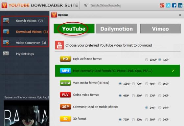Click the Batman vs Sherlock Holmes title
Image resolution: width=184 pixels, height=126 pixels.
tap(27, 97)
